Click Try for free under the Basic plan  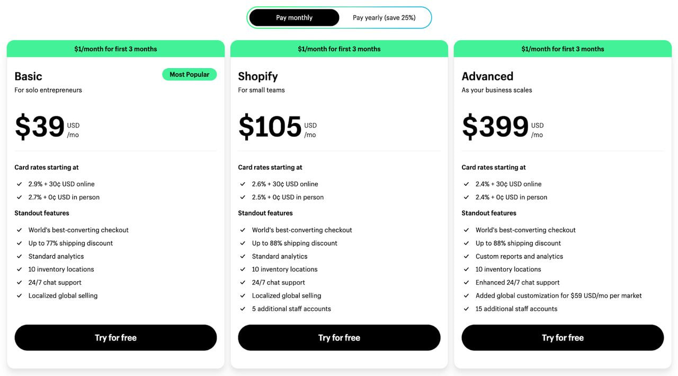(x=115, y=337)
